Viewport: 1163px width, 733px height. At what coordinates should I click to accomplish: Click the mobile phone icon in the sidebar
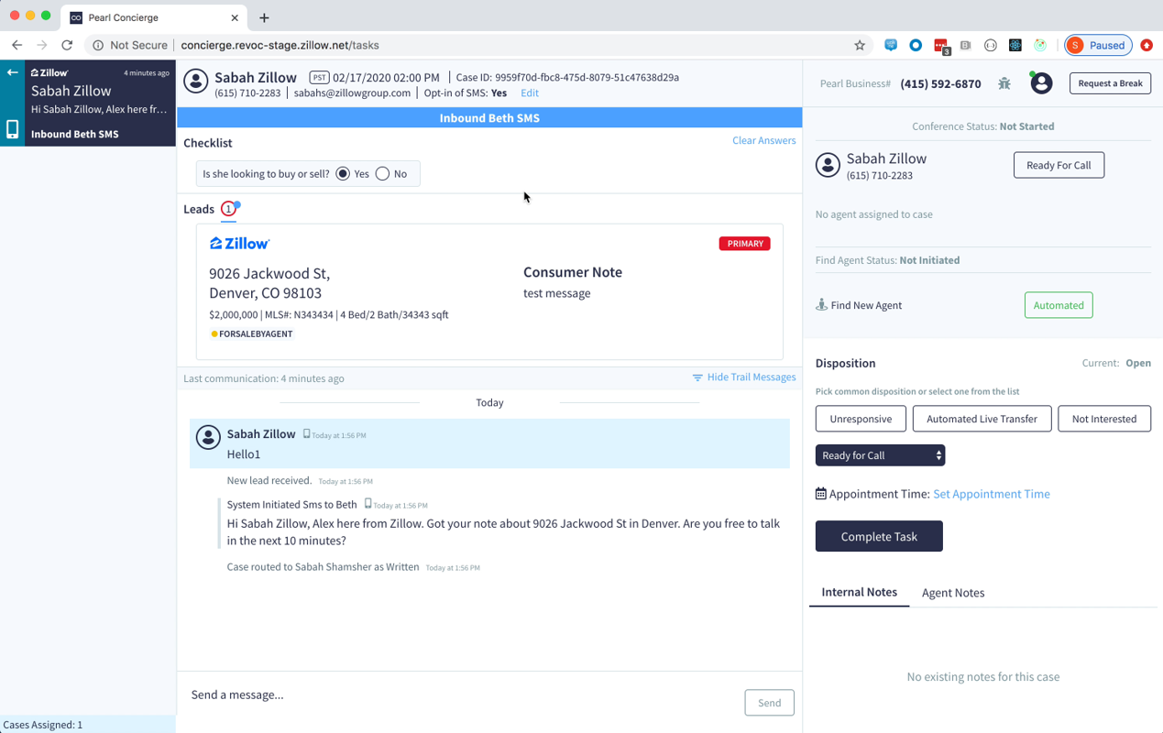[x=13, y=129]
